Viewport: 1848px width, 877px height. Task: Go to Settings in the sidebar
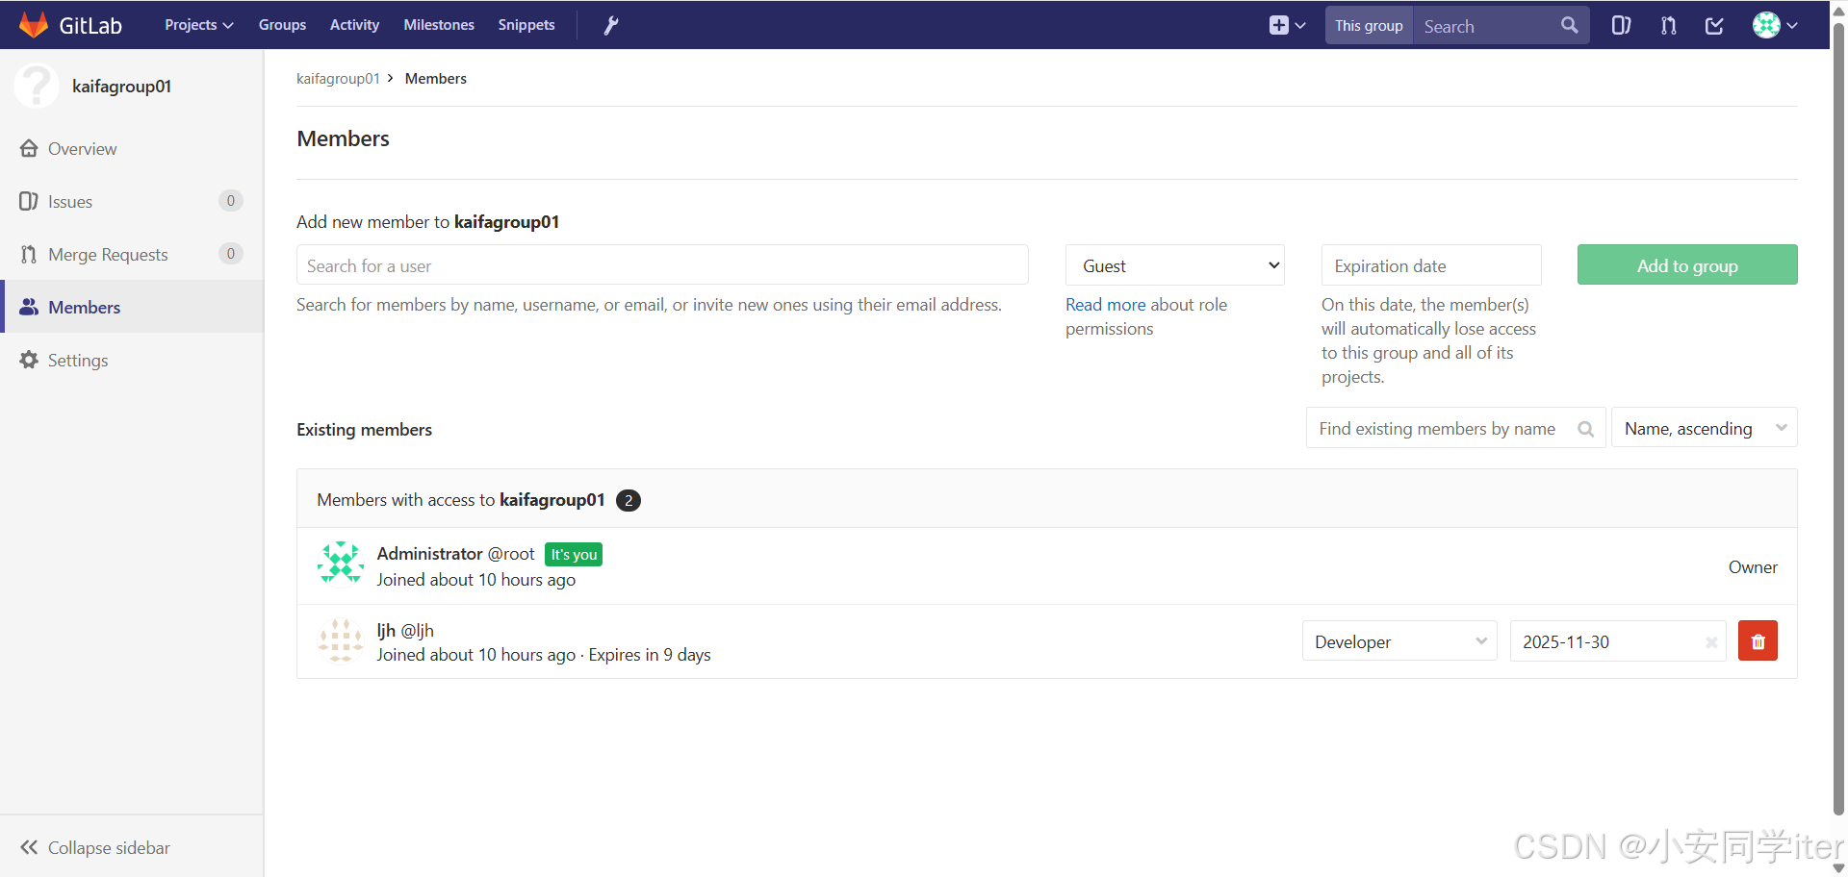tap(78, 360)
